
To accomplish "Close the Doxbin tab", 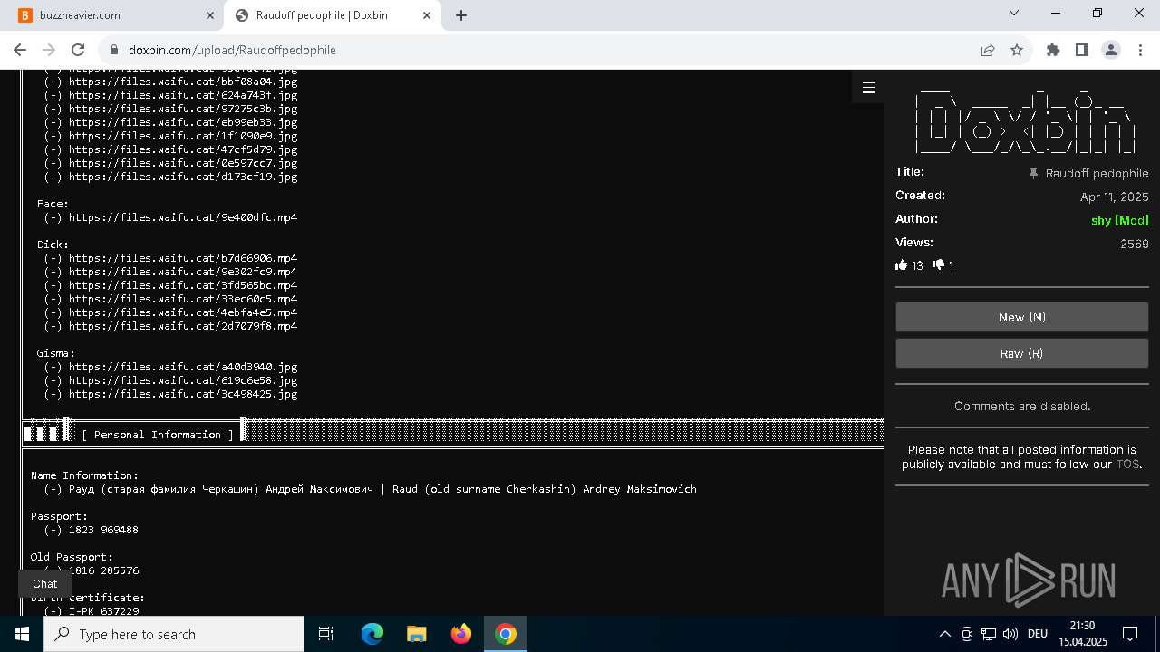I will (427, 15).
